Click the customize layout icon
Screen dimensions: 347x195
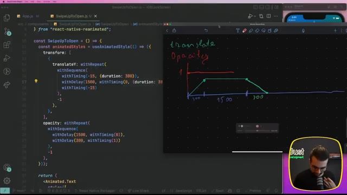coord(276,7)
